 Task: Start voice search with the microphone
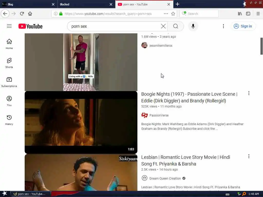pyautogui.click(x=193, y=26)
